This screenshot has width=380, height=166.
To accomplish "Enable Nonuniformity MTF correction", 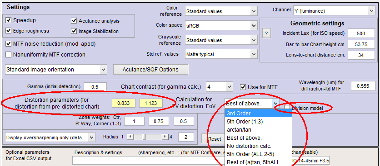I will coord(9,55).
